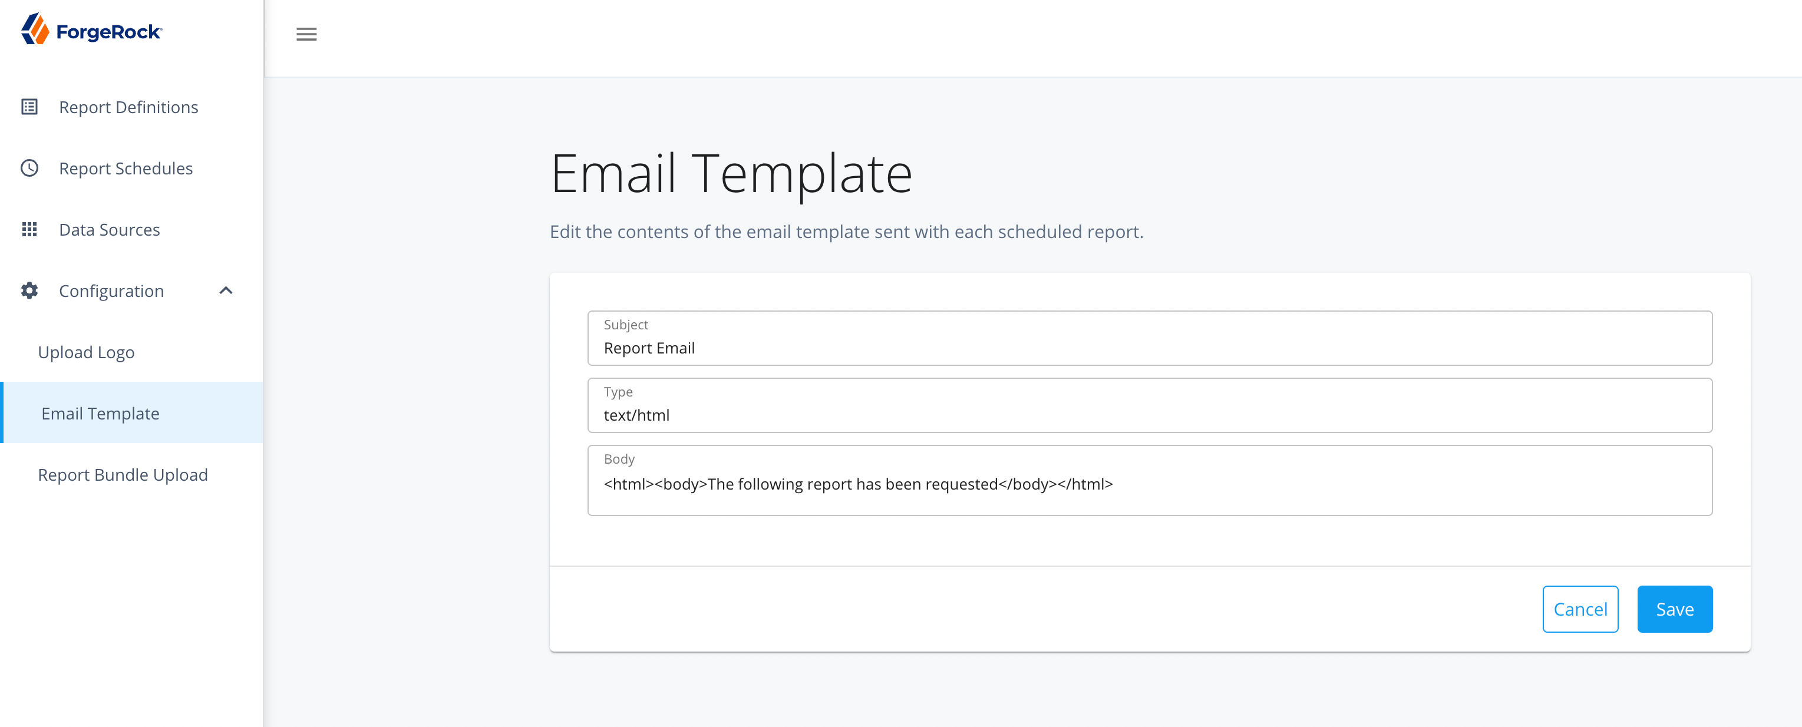1802x727 pixels.
Task: Click the ForgeRock logo
Action: click(91, 29)
